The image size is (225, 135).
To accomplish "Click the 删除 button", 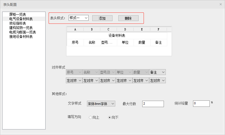I will click(128, 18).
